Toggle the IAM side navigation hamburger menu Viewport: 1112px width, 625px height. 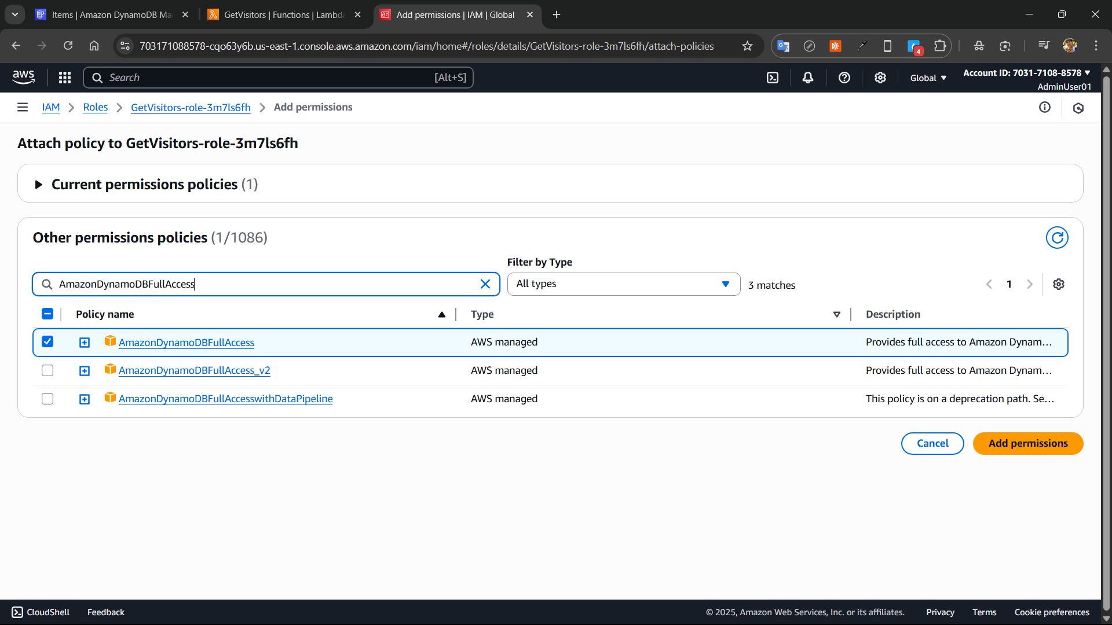(x=23, y=107)
